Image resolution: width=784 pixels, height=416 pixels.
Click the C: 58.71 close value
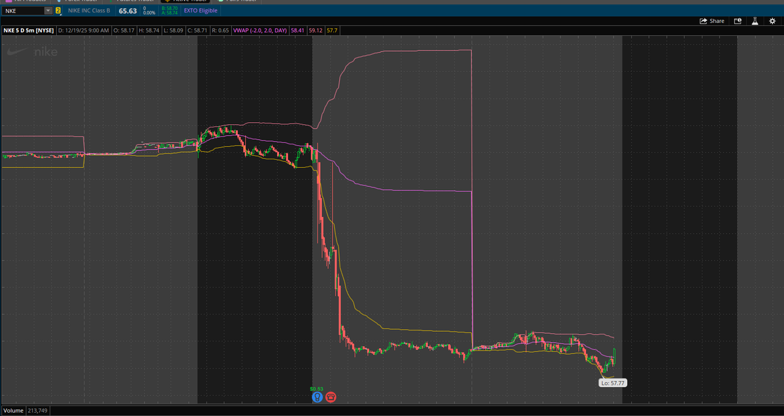tap(197, 31)
